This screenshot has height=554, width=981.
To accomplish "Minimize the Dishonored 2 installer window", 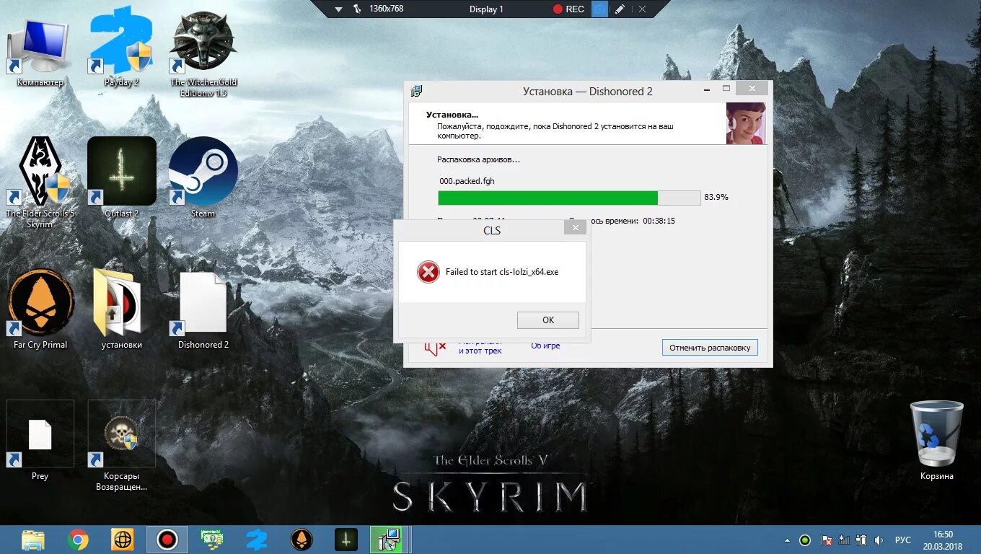I will pos(705,89).
